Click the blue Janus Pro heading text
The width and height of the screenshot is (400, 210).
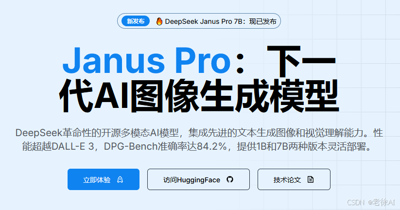click(146, 61)
